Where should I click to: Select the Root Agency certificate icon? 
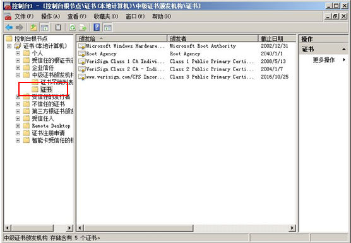tap(82, 54)
